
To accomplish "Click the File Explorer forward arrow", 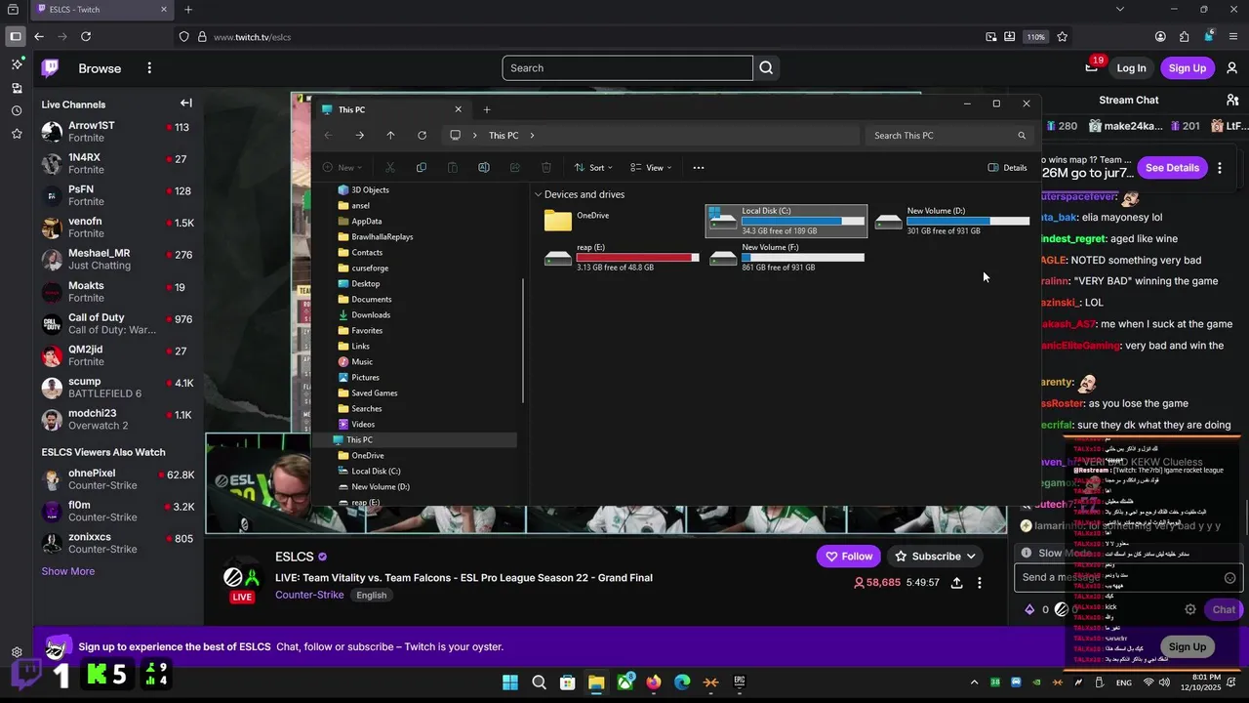I will [359, 136].
